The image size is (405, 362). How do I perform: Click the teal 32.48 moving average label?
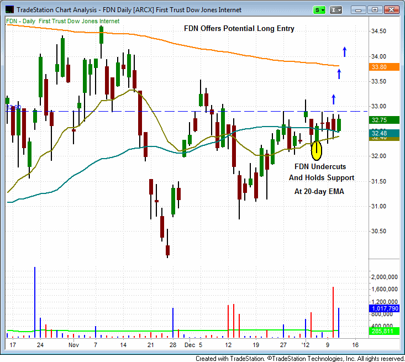[384, 133]
